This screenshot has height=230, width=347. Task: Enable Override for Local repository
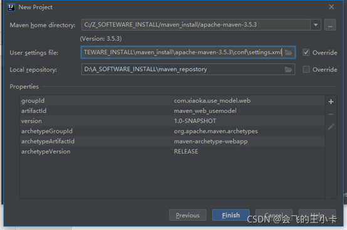[x=306, y=70]
